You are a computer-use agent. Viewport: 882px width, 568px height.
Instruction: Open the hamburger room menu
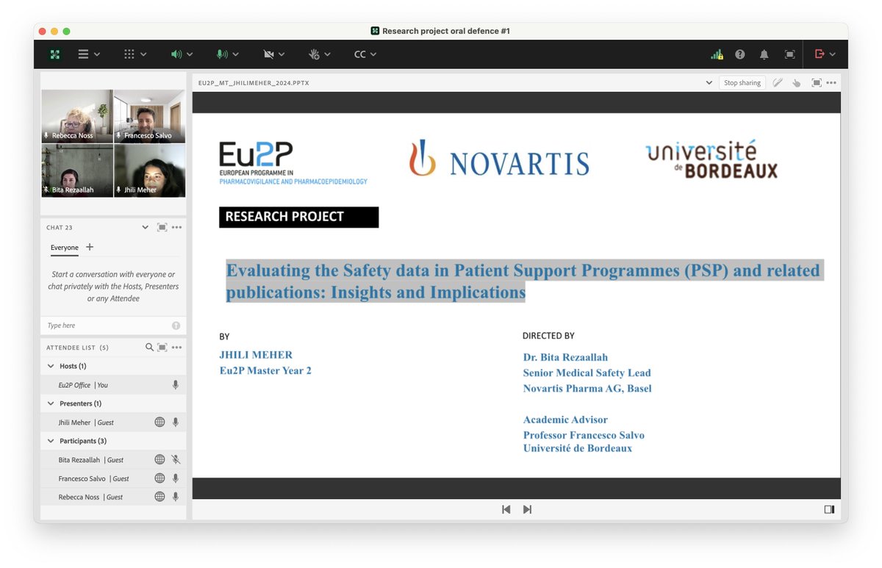pos(84,54)
